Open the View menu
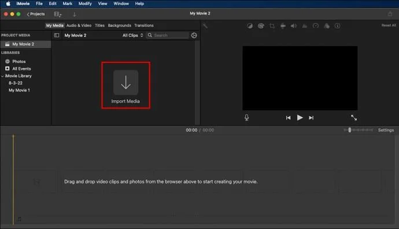 (x=102, y=3)
